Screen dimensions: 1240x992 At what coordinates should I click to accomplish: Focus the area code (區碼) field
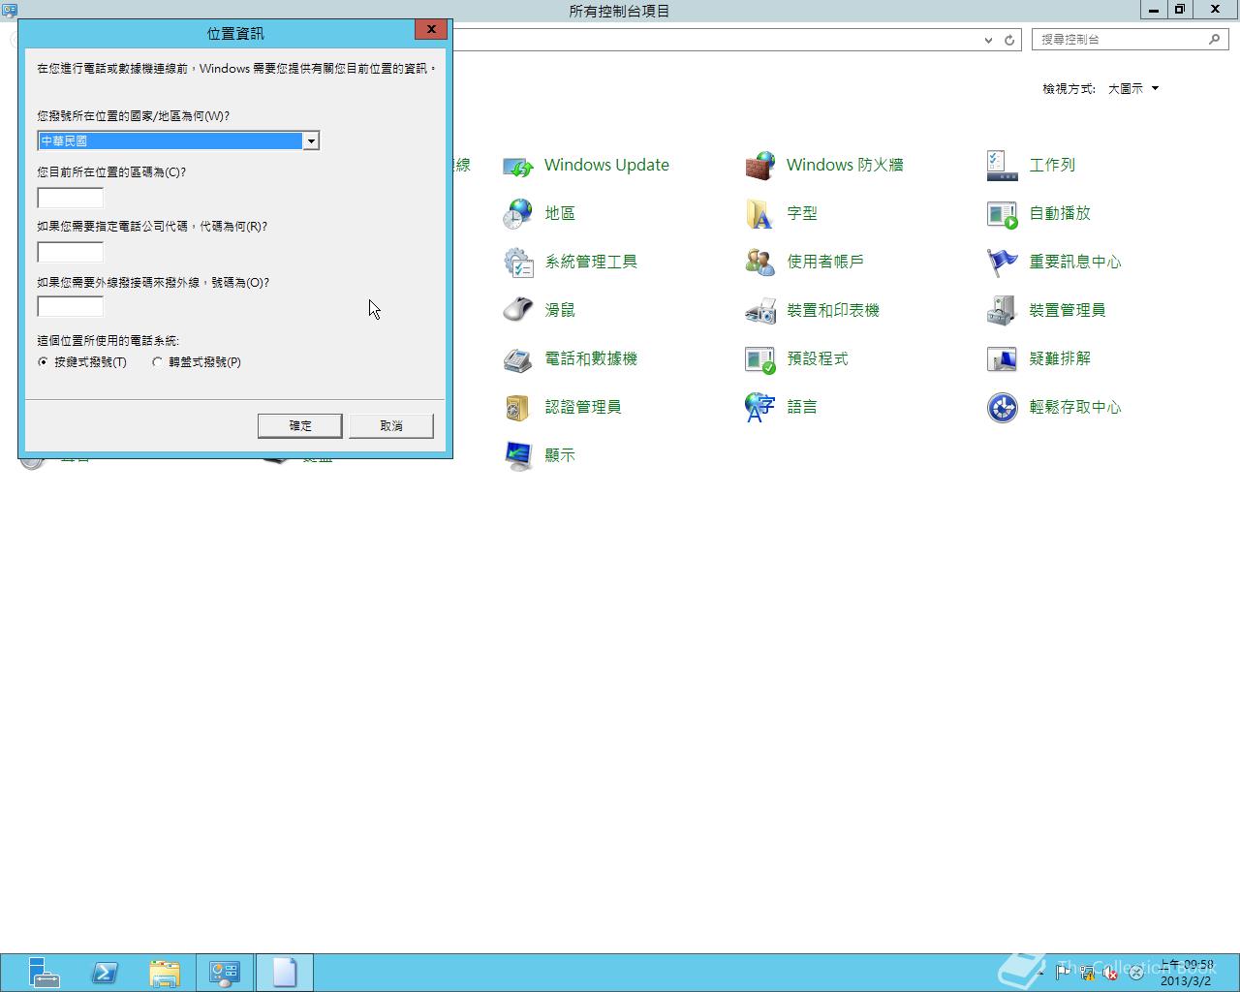click(70, 198)
